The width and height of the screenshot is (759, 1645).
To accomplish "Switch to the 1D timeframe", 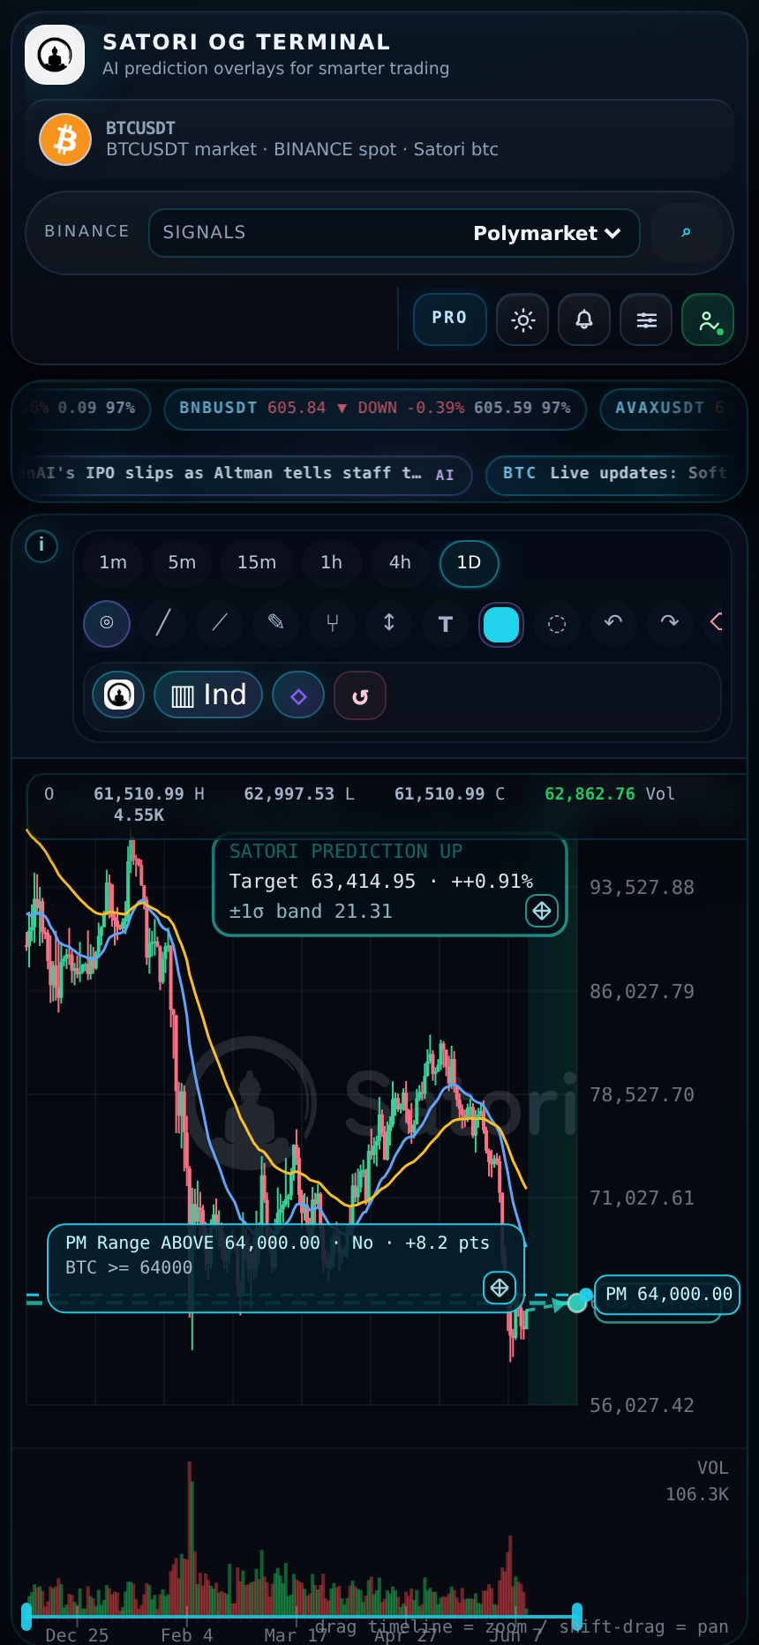I will tap(470, 563).
